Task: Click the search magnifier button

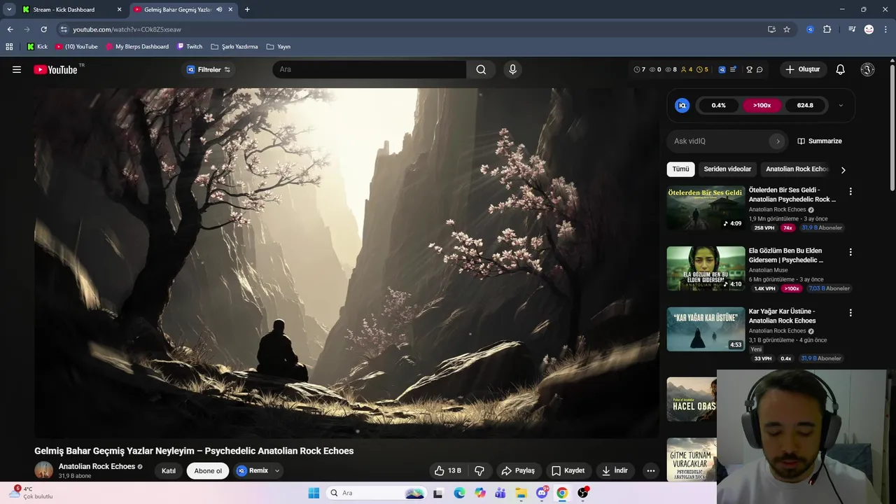Action: coord(481,69)
